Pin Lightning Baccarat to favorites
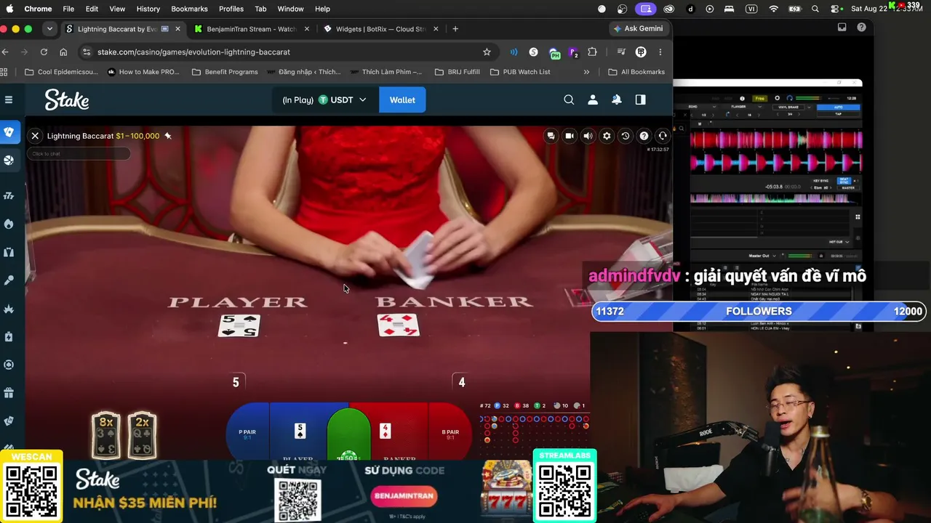 coord(168,136)
